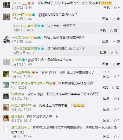The height and width of the screenshot is (140, 123).
Task: Like CHIGO志高空调's 14:37 reply
Action: click(x=112, y=53)
